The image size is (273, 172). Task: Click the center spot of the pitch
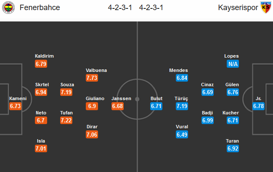137,99
